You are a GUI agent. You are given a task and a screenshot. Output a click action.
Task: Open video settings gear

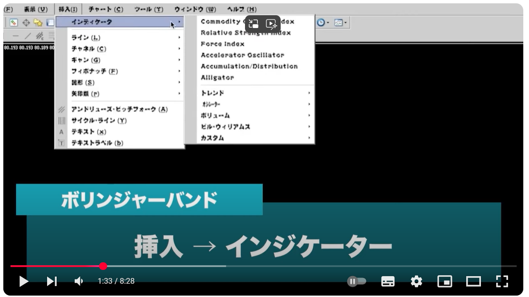[416, 281]
